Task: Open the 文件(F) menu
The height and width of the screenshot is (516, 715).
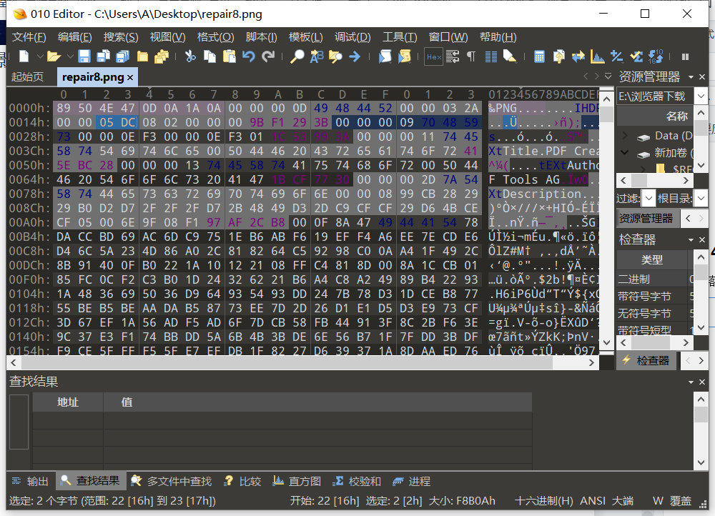Action: 29,37
